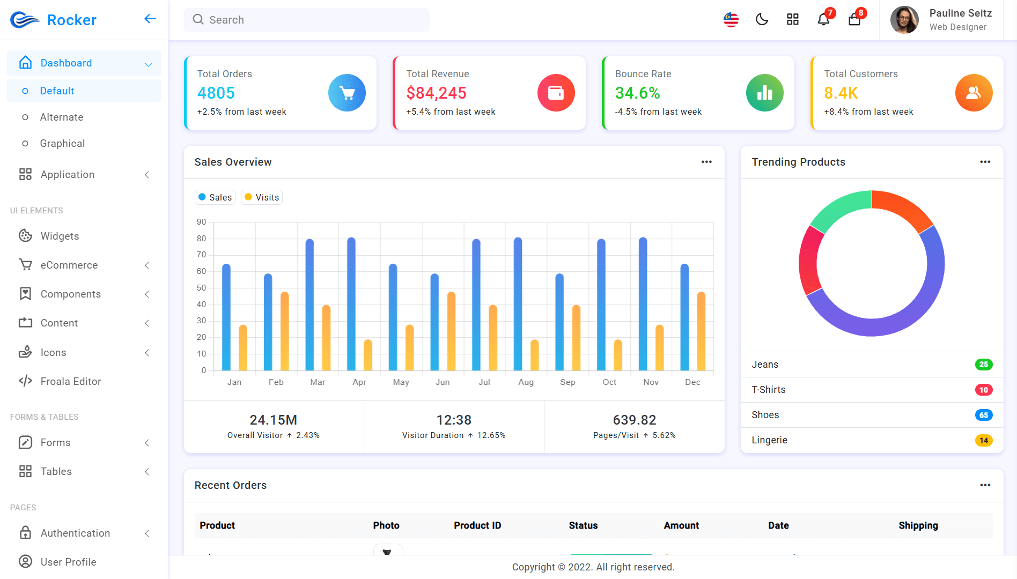Collapse the Dashboard menu
Image resolution: width=1017 pixels, height=579 pixels.
point(148,63)
